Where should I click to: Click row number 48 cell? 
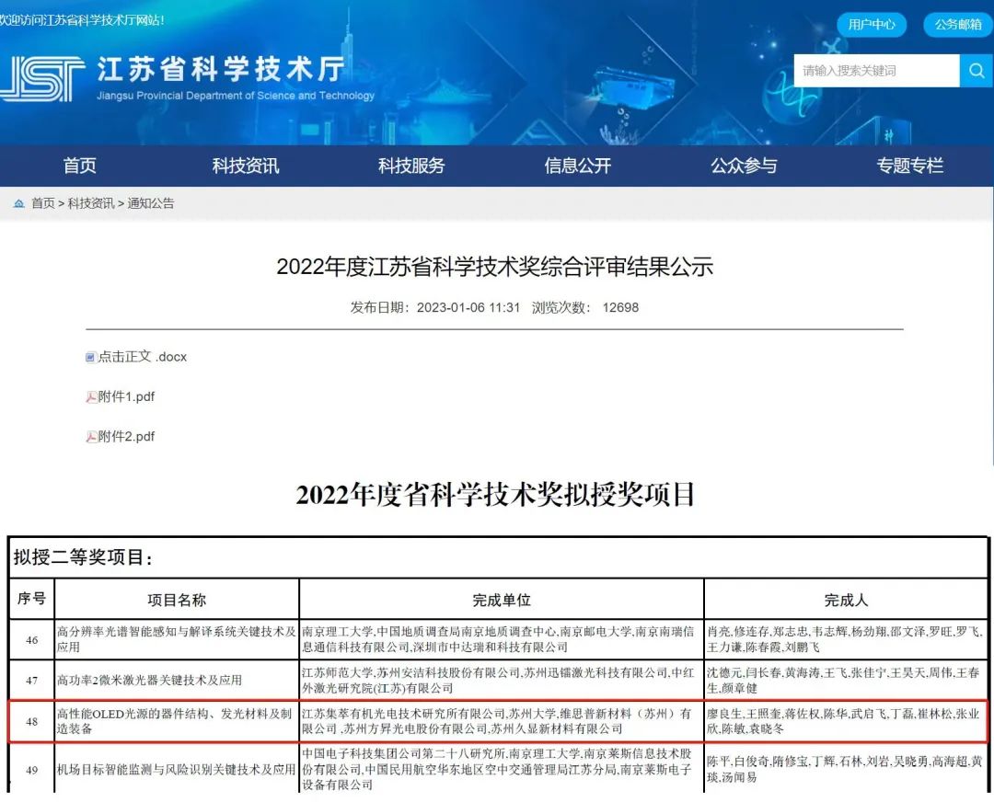point(31,722)
